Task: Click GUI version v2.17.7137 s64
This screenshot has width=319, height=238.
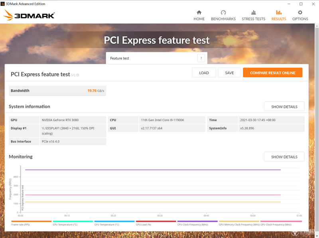Action: click(152, 128)
